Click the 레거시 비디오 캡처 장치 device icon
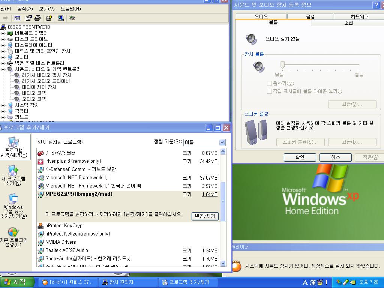 click(17, 75)
